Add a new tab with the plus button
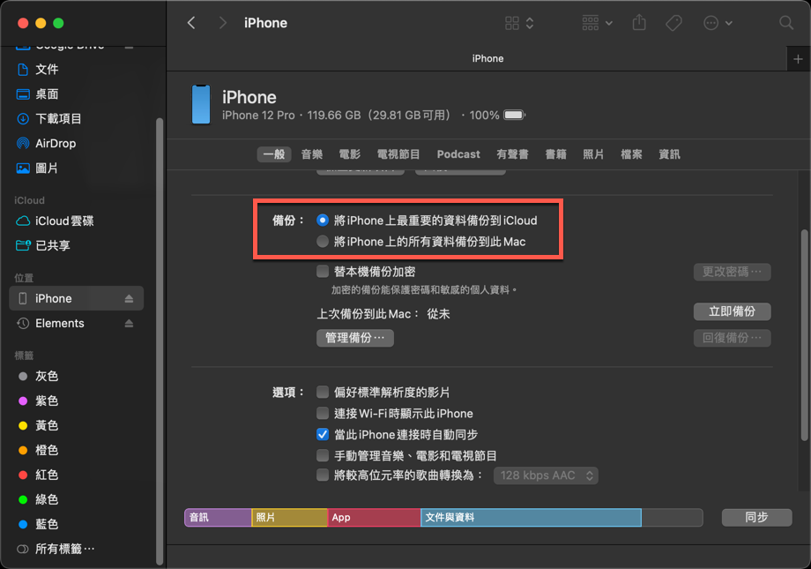The width and height of the screenshot is (811, 569). [x=798, y=59]
